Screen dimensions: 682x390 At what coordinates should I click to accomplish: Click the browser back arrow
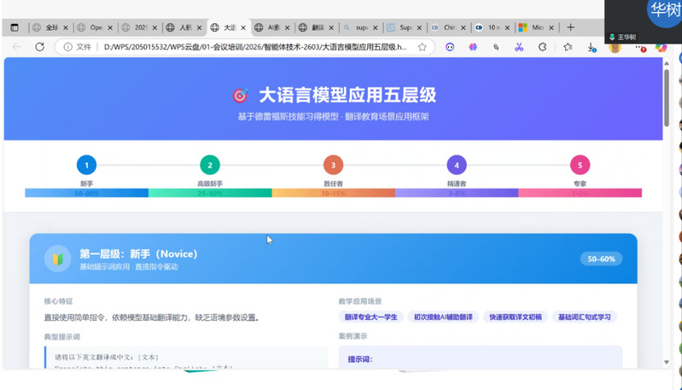(x=16, y=47)
